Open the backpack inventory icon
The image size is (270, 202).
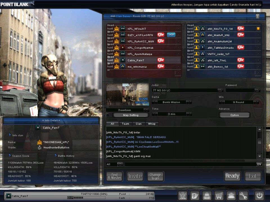pos(207,196)
